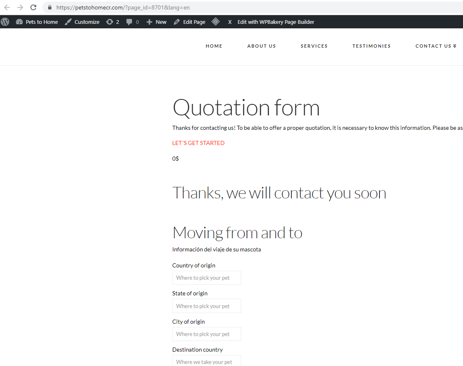Click the City of origin input
This screenshot has width=463, height=366.
pyautogui.click(x=207, y=334)
